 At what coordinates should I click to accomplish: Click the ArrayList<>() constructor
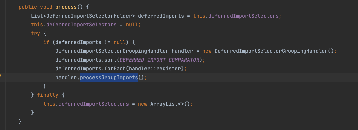click(170, 104)
